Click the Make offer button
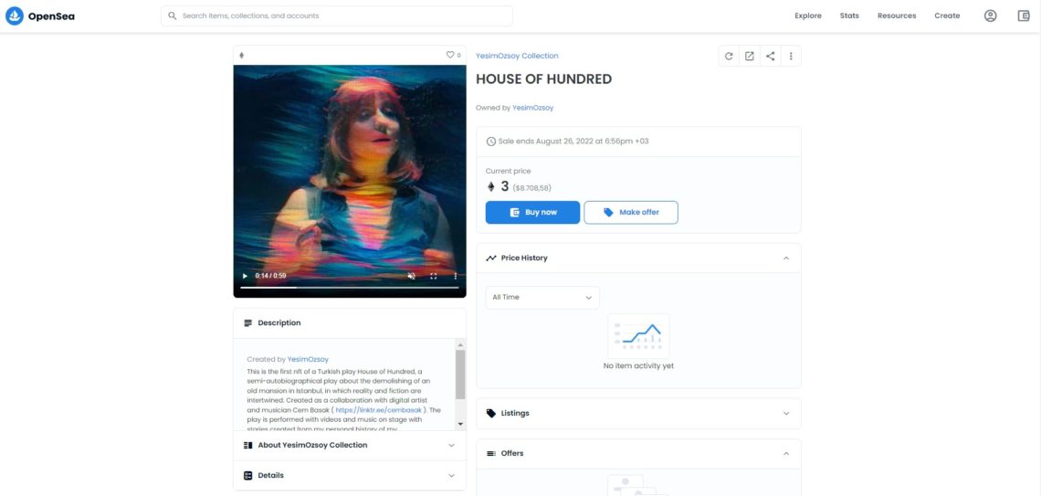The width and height of the screenshot is (1041, 496). pos(631,213)
